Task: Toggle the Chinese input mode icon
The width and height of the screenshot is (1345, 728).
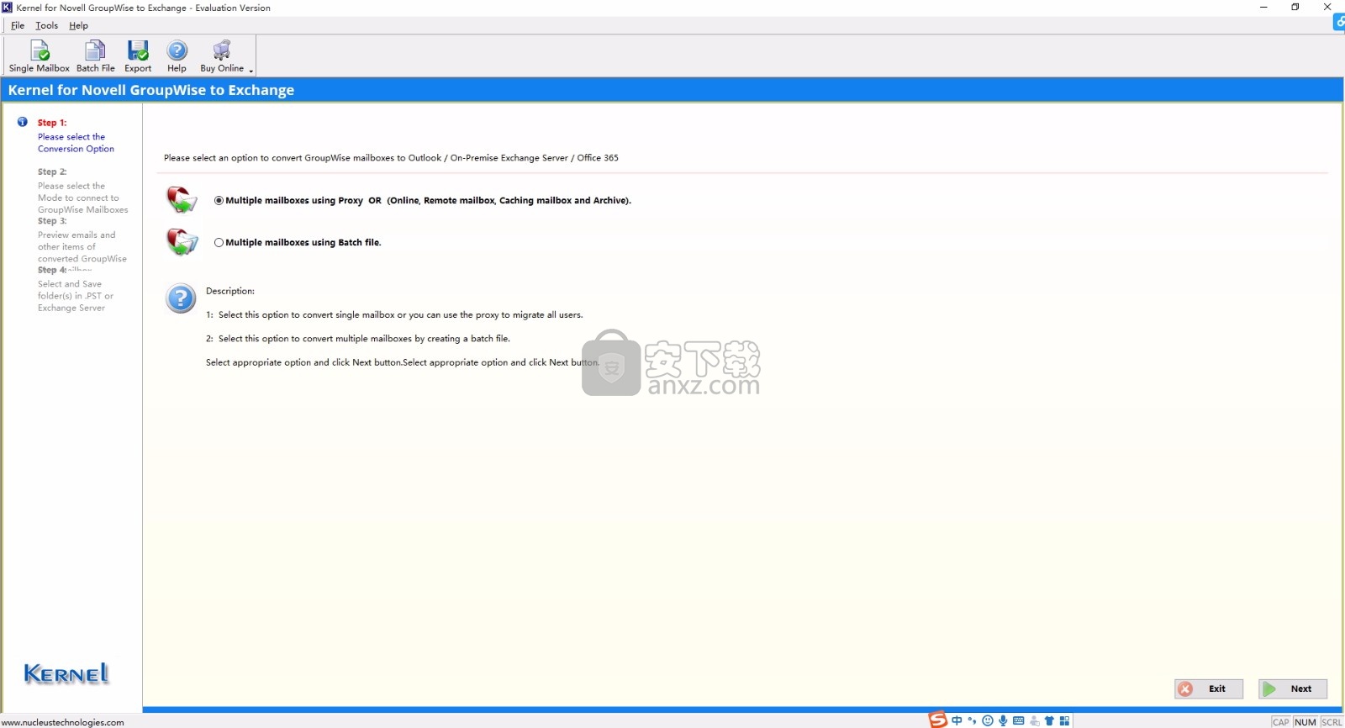Action: pos(957,720)
